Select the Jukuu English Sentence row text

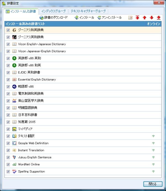tap(35, 157)
